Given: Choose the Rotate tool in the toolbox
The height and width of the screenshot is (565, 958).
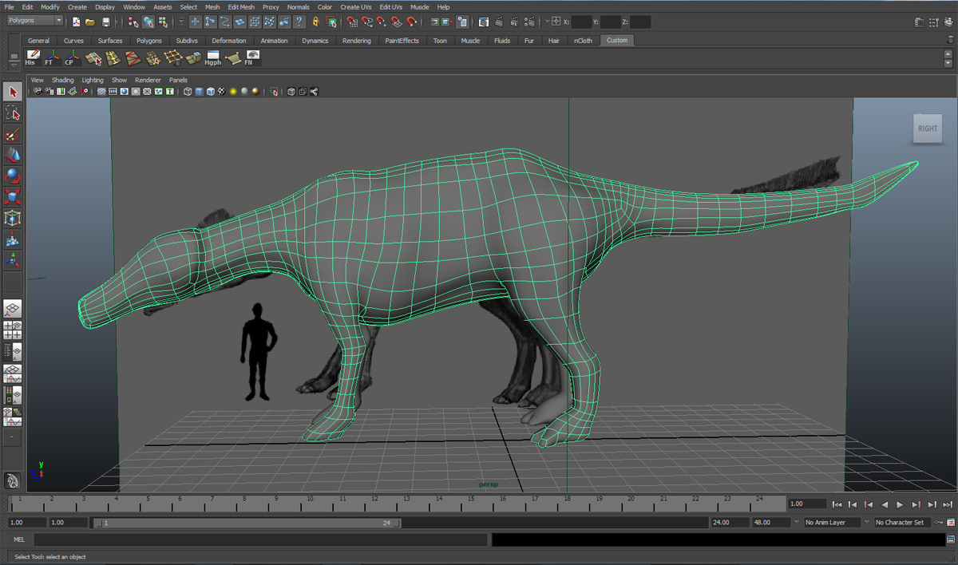Looking at the screenshot, I should click(x=12, y=176).
